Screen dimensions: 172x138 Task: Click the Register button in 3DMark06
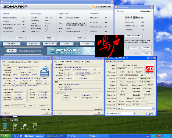[x=12, y=51]
